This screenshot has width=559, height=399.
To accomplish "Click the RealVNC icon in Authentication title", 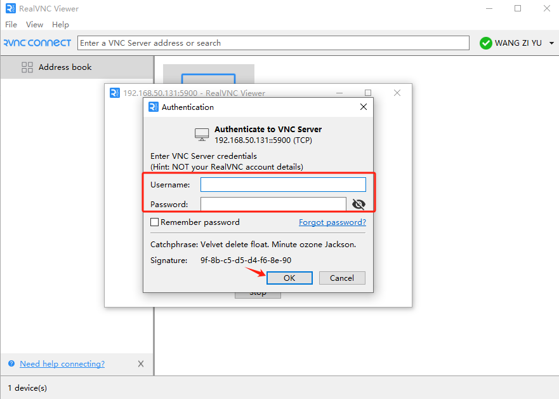I will pos(154,107).
